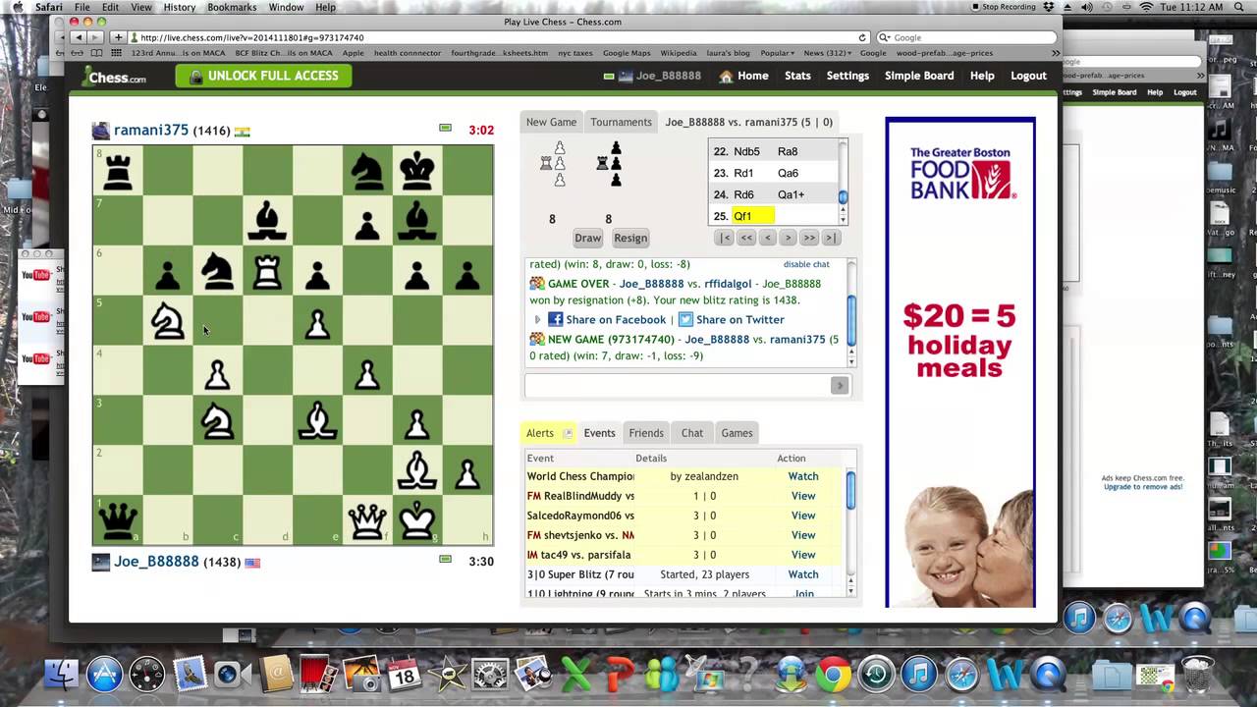Screen dimensions: 1257x707
Task: Switch to the Friends tab
Action: click(646, 433)
